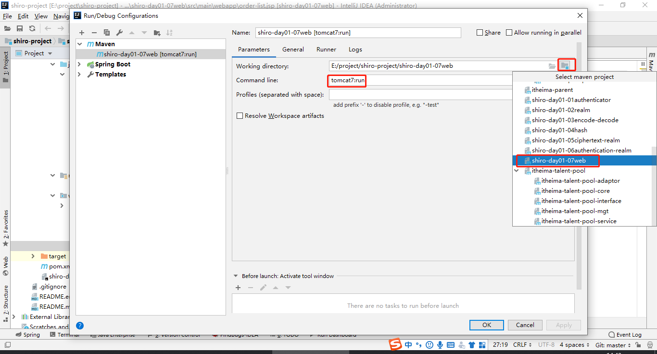The height and width of the screenshot is (354, 657).
Task: Add a before-launch task
Action: click(x=238, y=288)
